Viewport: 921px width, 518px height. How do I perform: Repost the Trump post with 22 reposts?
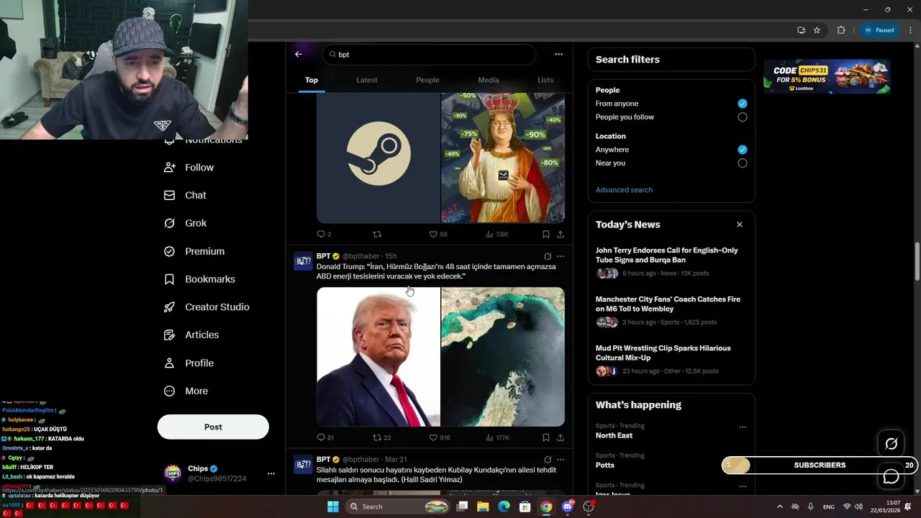click(x=381, y=437)
